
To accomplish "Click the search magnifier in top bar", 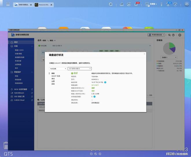I will [x=111, y=4].
